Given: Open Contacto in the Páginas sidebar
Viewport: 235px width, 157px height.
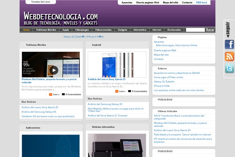Looking at the screenshot, I should click(x=159, y=59).
